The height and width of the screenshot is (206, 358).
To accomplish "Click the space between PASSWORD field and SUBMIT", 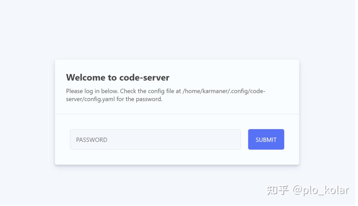I will pyautogui.click(x=244, y=139).
